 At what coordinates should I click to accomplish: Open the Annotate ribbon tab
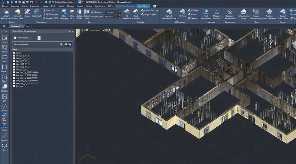[15, 6]
